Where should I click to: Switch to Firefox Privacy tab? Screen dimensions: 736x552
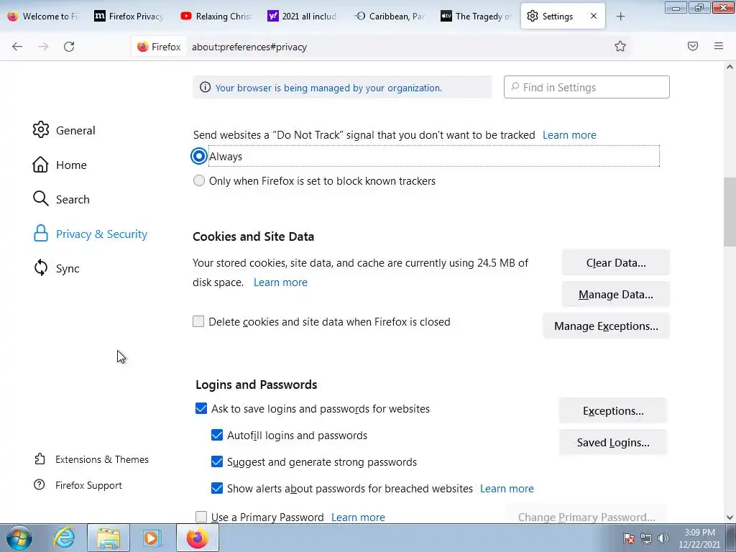129,17
